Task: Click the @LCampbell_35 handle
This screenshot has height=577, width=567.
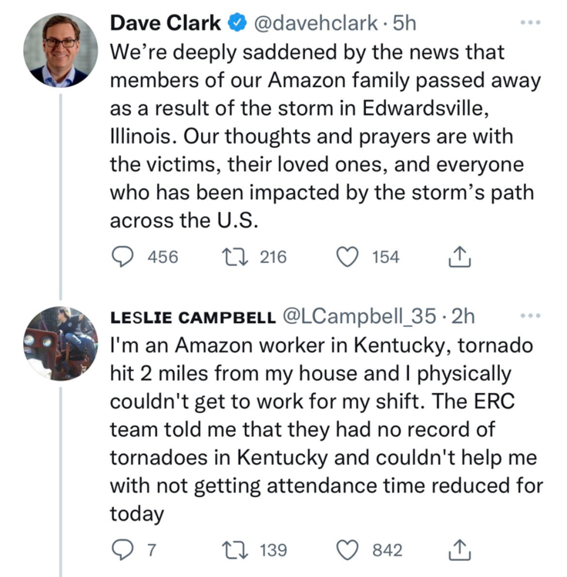Action: [x=361, y=316]
